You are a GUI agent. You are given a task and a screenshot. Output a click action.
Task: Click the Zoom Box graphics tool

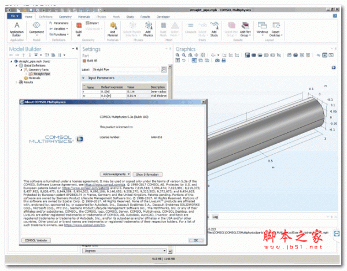190,55
